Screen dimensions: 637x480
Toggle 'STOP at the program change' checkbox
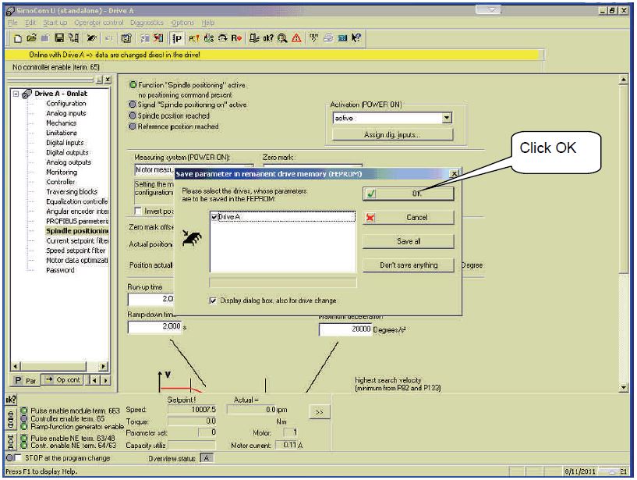point(17,458)
